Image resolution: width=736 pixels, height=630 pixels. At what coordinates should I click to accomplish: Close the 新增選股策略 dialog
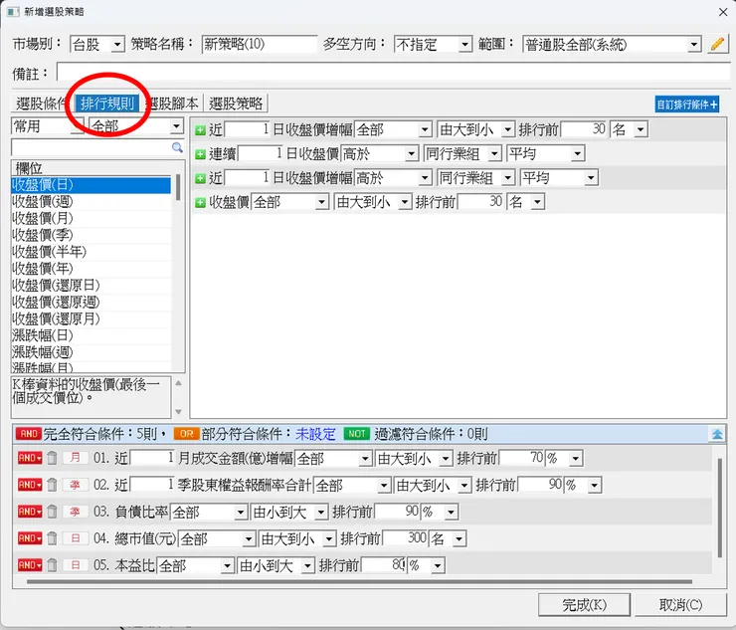point(723,12)
